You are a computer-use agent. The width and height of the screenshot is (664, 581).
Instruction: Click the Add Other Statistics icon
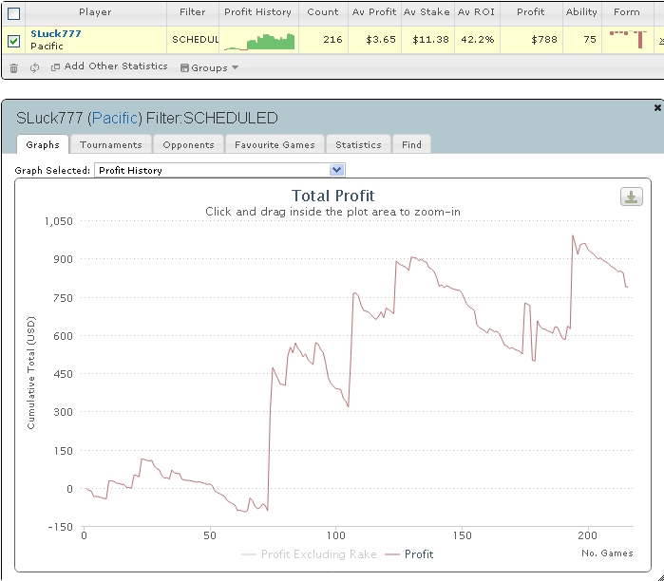55,66
